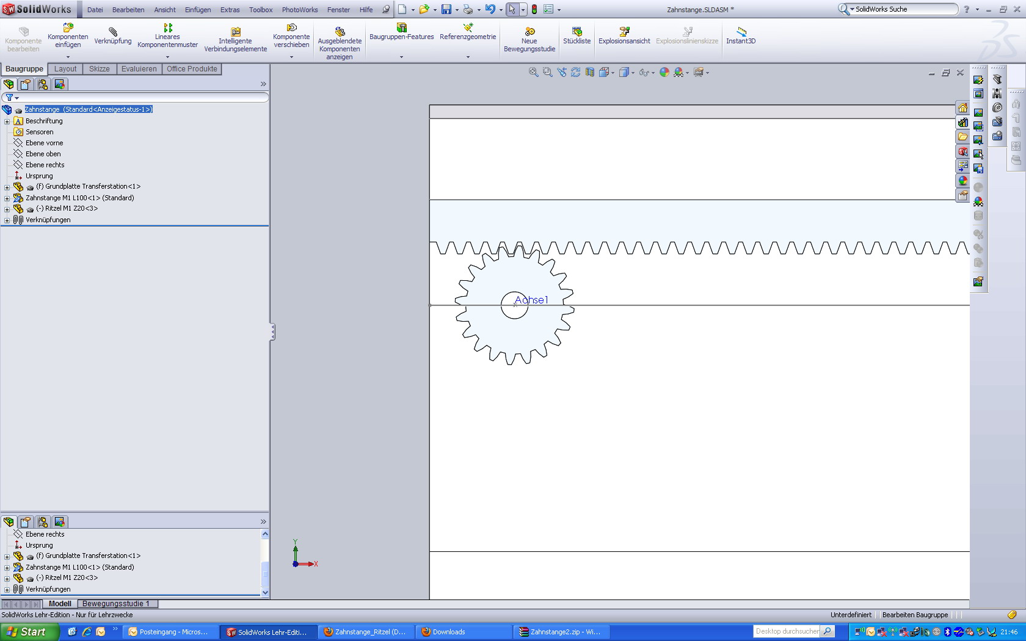
Task: Open the Referenzgeometrie dropdown arrow
Action: [x=468, y=57]
